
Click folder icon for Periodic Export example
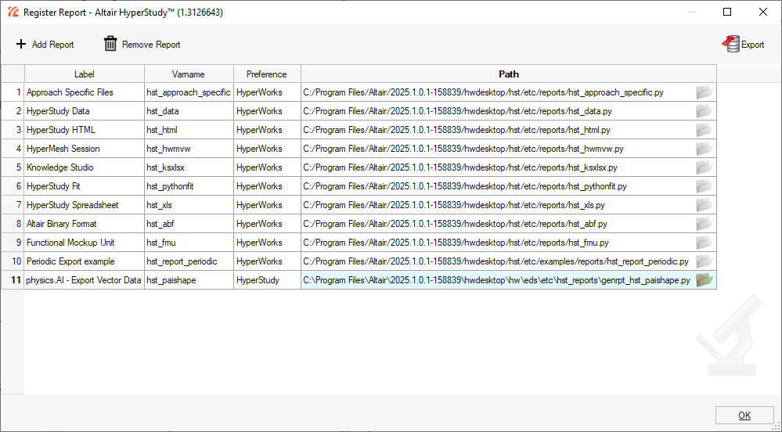tap(705, 261)
